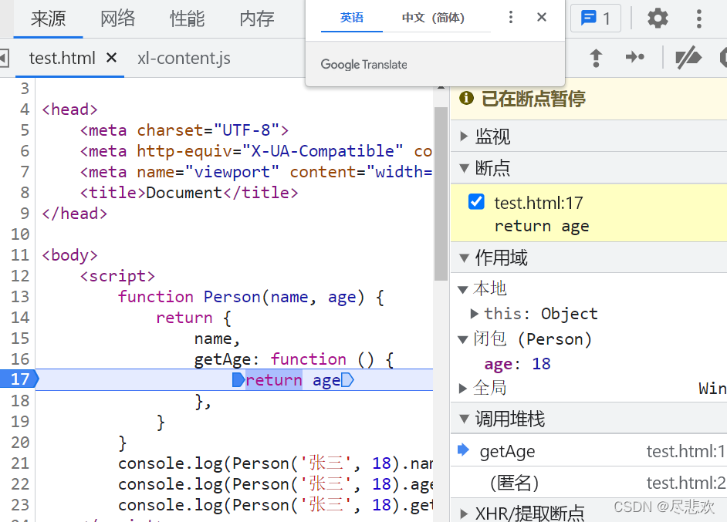Switch to the test.html file tab
This screenshot has height=522, width=727.
pos(63,59)
